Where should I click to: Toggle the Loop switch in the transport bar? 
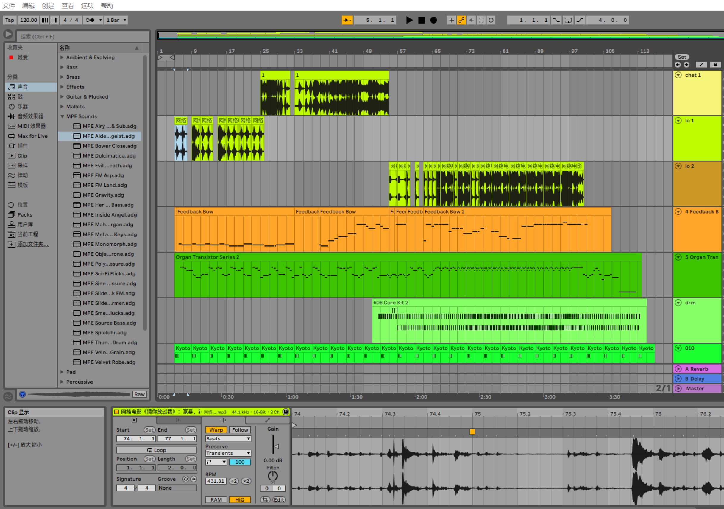pyautogui.click(x=568, y=20)
